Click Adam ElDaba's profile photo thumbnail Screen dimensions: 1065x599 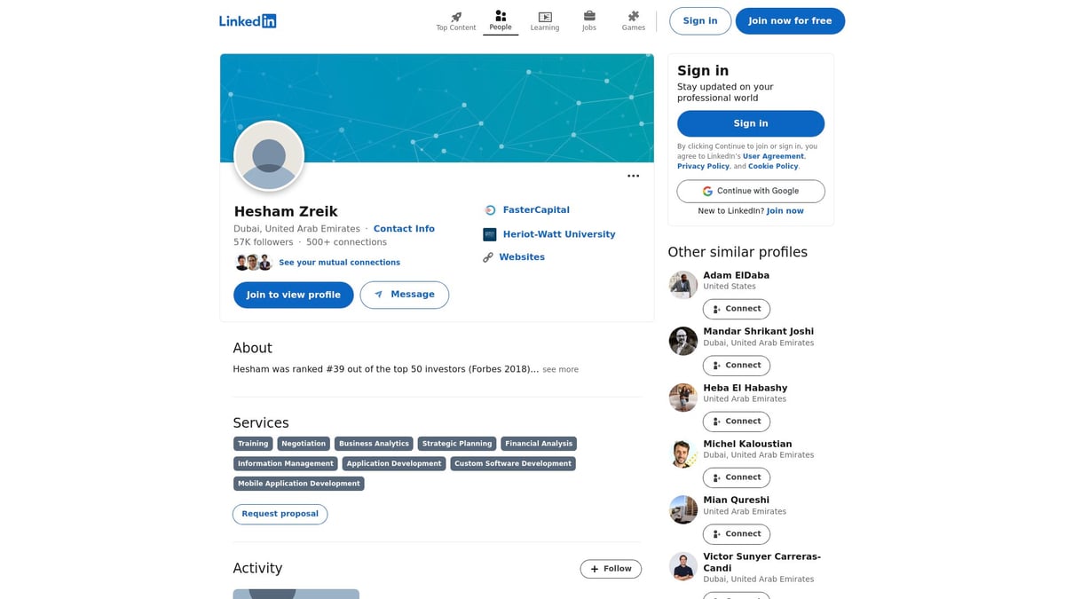click(x=682, y=284)
